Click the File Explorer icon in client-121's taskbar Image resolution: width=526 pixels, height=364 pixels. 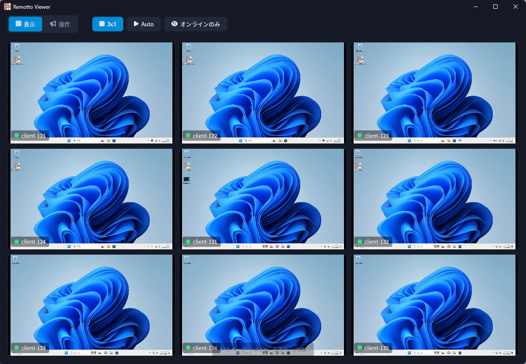point(109,141)
